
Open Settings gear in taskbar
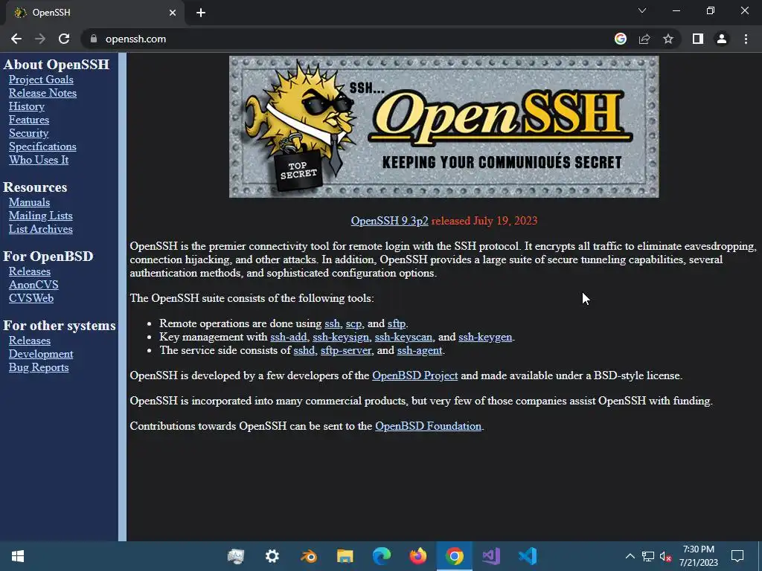(x=272, y=556)
